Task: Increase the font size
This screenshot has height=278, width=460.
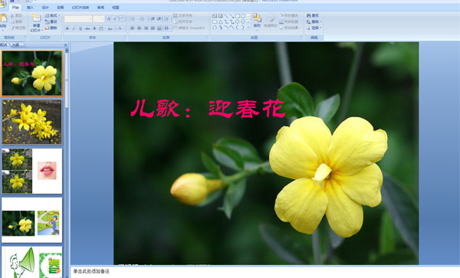Action: 109,18
